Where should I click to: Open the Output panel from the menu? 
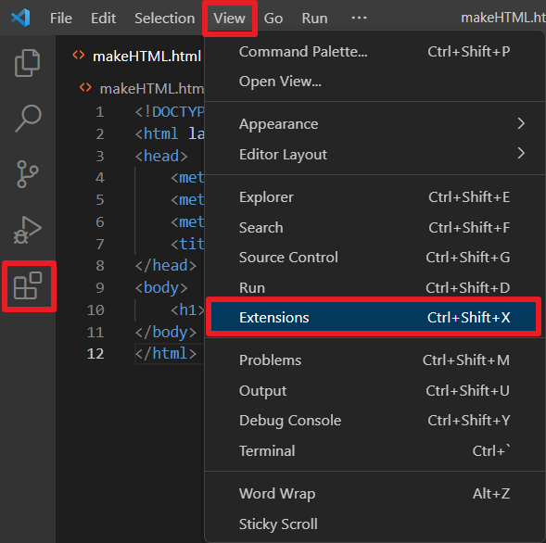coord(375,390)
